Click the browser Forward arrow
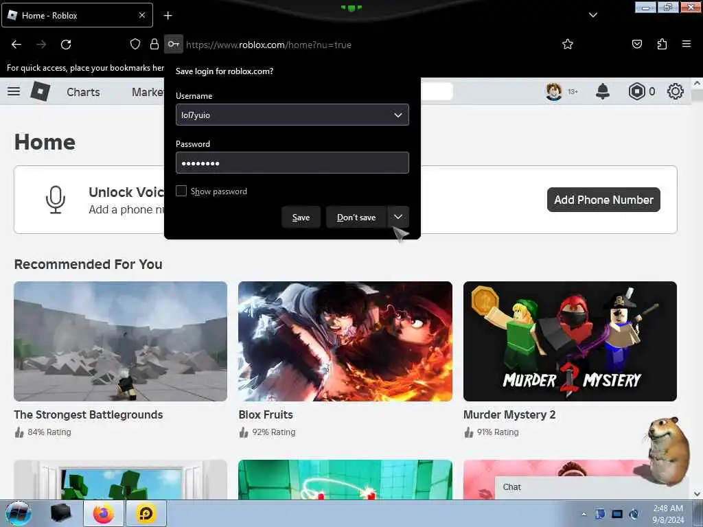 pos(41,45)
